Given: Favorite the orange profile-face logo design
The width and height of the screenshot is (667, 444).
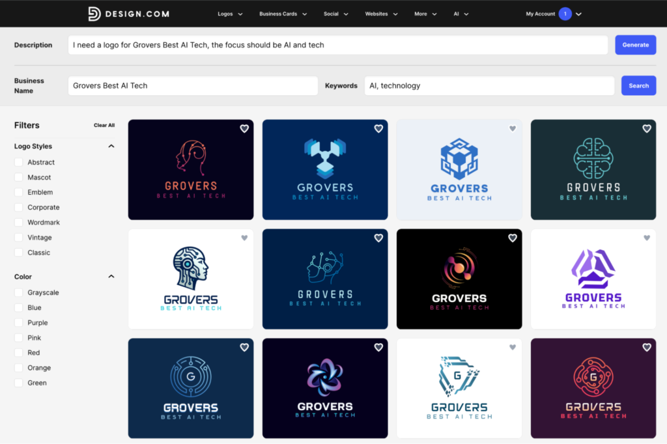Looking at the screenshot, I should point(244,129).
